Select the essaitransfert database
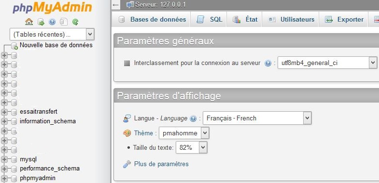Screen dimensions: 379x183 (39, 112)
